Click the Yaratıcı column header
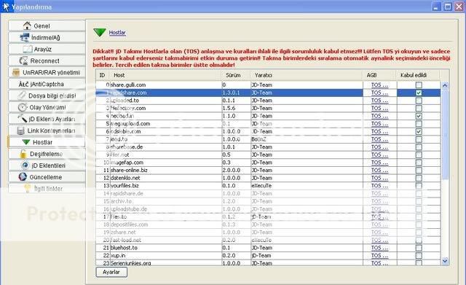 307,75
